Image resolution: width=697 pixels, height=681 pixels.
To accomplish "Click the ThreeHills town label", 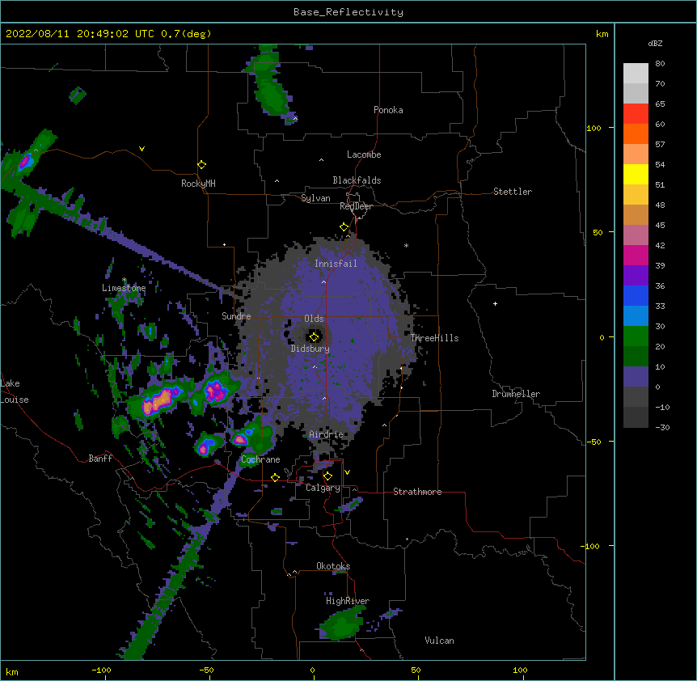I will 434,338.
